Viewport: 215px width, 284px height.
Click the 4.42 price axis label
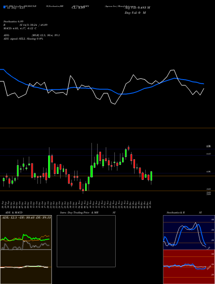point(208,154)
